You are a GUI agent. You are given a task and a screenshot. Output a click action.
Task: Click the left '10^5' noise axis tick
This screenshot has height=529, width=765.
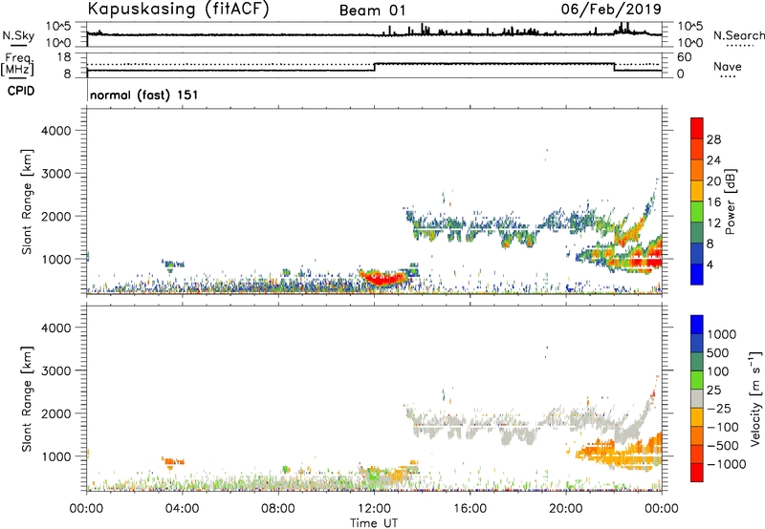point(58,26)
